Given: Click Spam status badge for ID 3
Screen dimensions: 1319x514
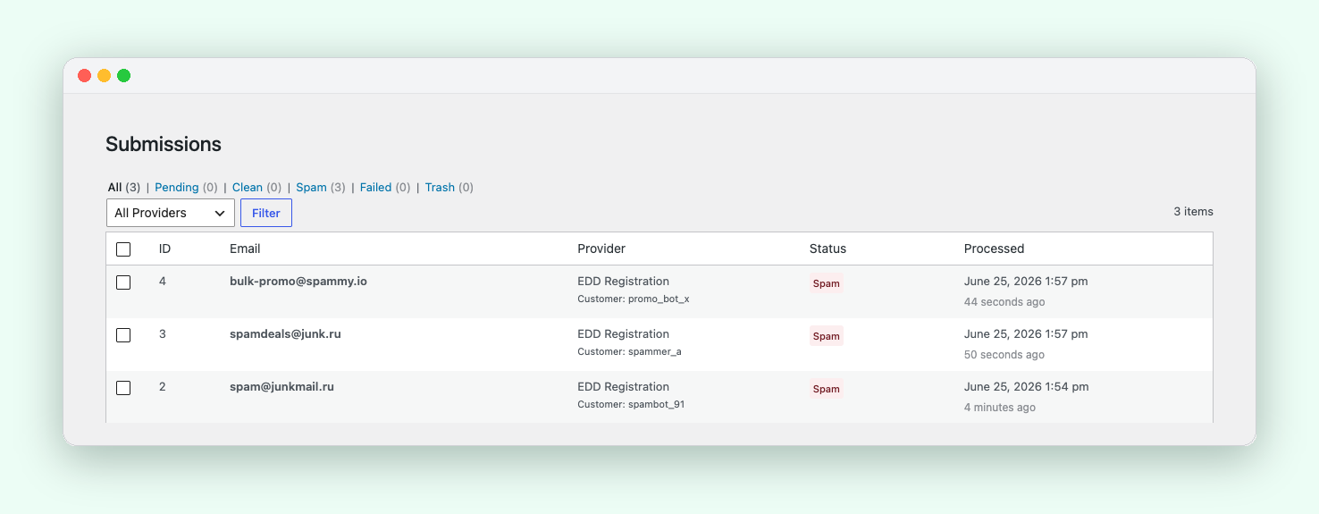Looking at the screenshot, I should 827,336.
